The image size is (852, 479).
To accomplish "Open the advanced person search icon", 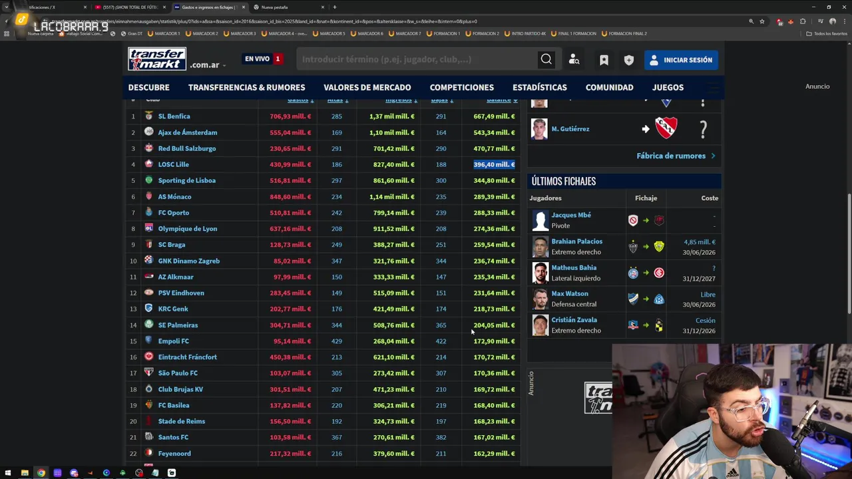I will click(x=574, y=60).
